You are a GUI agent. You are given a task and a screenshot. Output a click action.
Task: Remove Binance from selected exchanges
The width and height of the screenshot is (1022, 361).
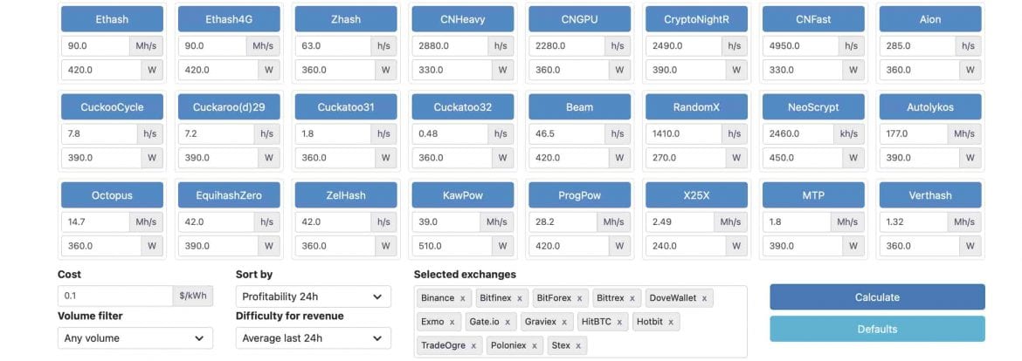coord(463,298)
